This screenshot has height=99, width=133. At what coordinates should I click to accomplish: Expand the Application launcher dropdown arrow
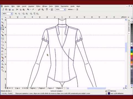[x=49, y=9]
